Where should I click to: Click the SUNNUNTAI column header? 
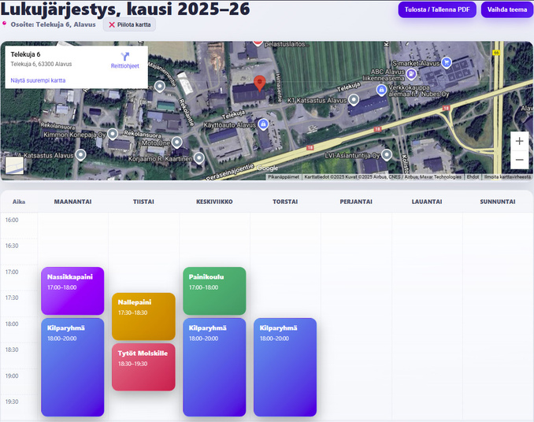(498, 202)
